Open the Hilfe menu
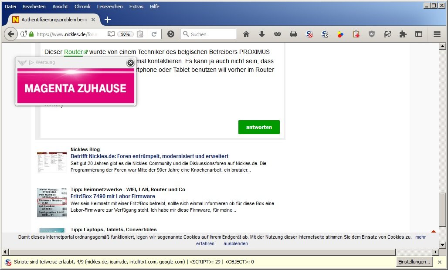 [154, 7]
